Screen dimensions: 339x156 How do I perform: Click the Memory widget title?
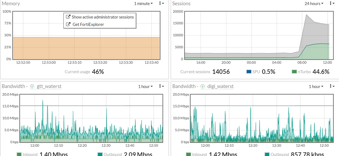click(x=11, y=3)
